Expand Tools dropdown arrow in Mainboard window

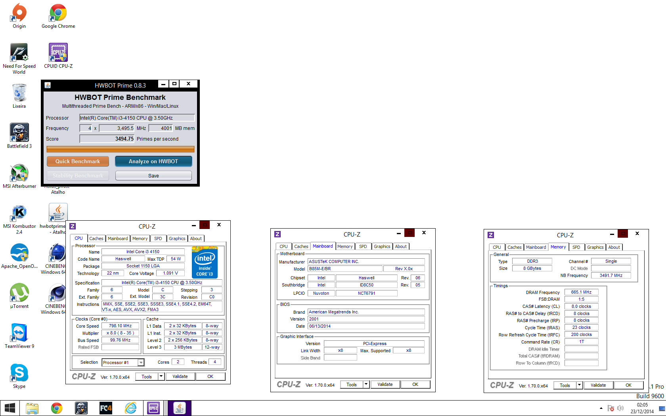pyautogui.click(x=366, y=384)
